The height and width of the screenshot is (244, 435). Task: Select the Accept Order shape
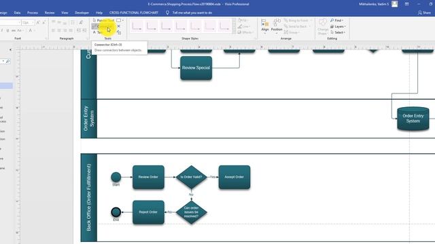pos(234,177)
